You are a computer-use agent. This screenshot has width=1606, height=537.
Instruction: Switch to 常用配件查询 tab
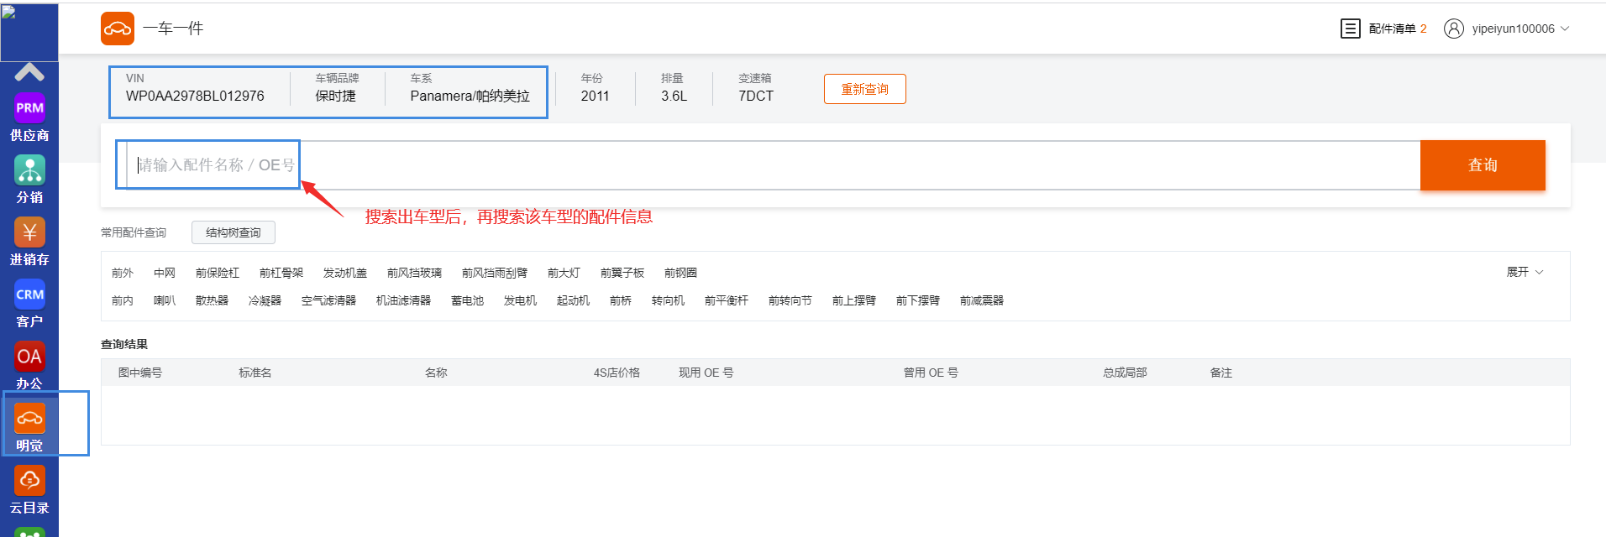[x=134, y=232]
